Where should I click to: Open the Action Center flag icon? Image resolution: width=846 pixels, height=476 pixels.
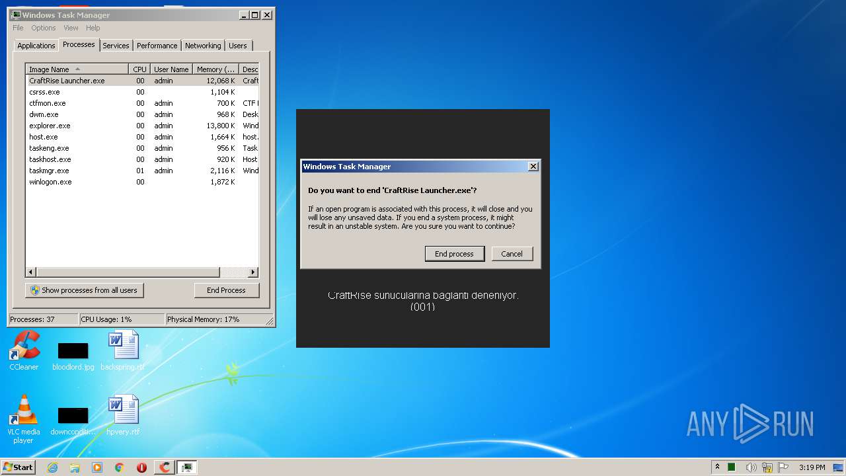point(783,467)
